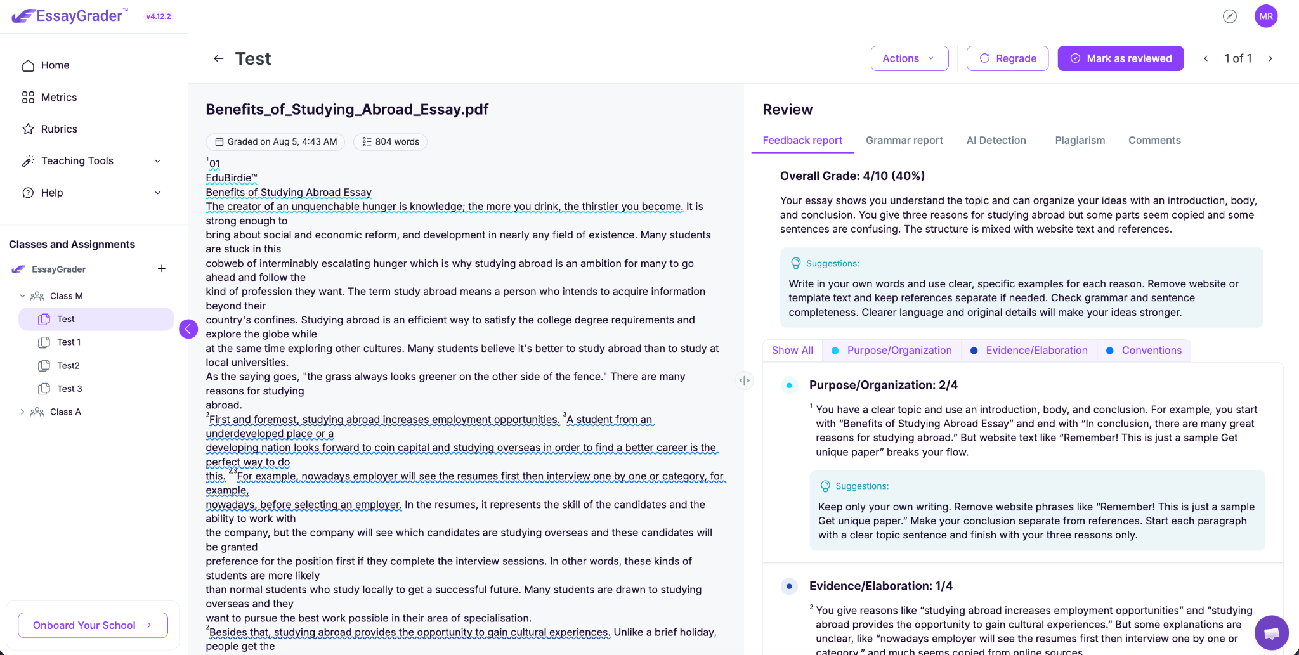Viewport: 1299px width, 655px height.
Task: Go to next submission arrow
Action: 1270,58
